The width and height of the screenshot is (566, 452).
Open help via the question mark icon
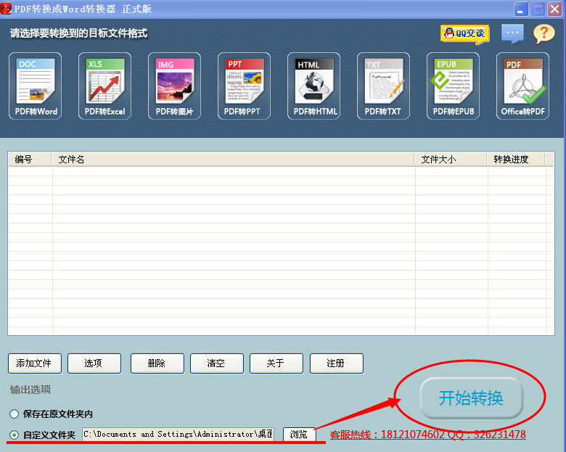tap(544, 33)
